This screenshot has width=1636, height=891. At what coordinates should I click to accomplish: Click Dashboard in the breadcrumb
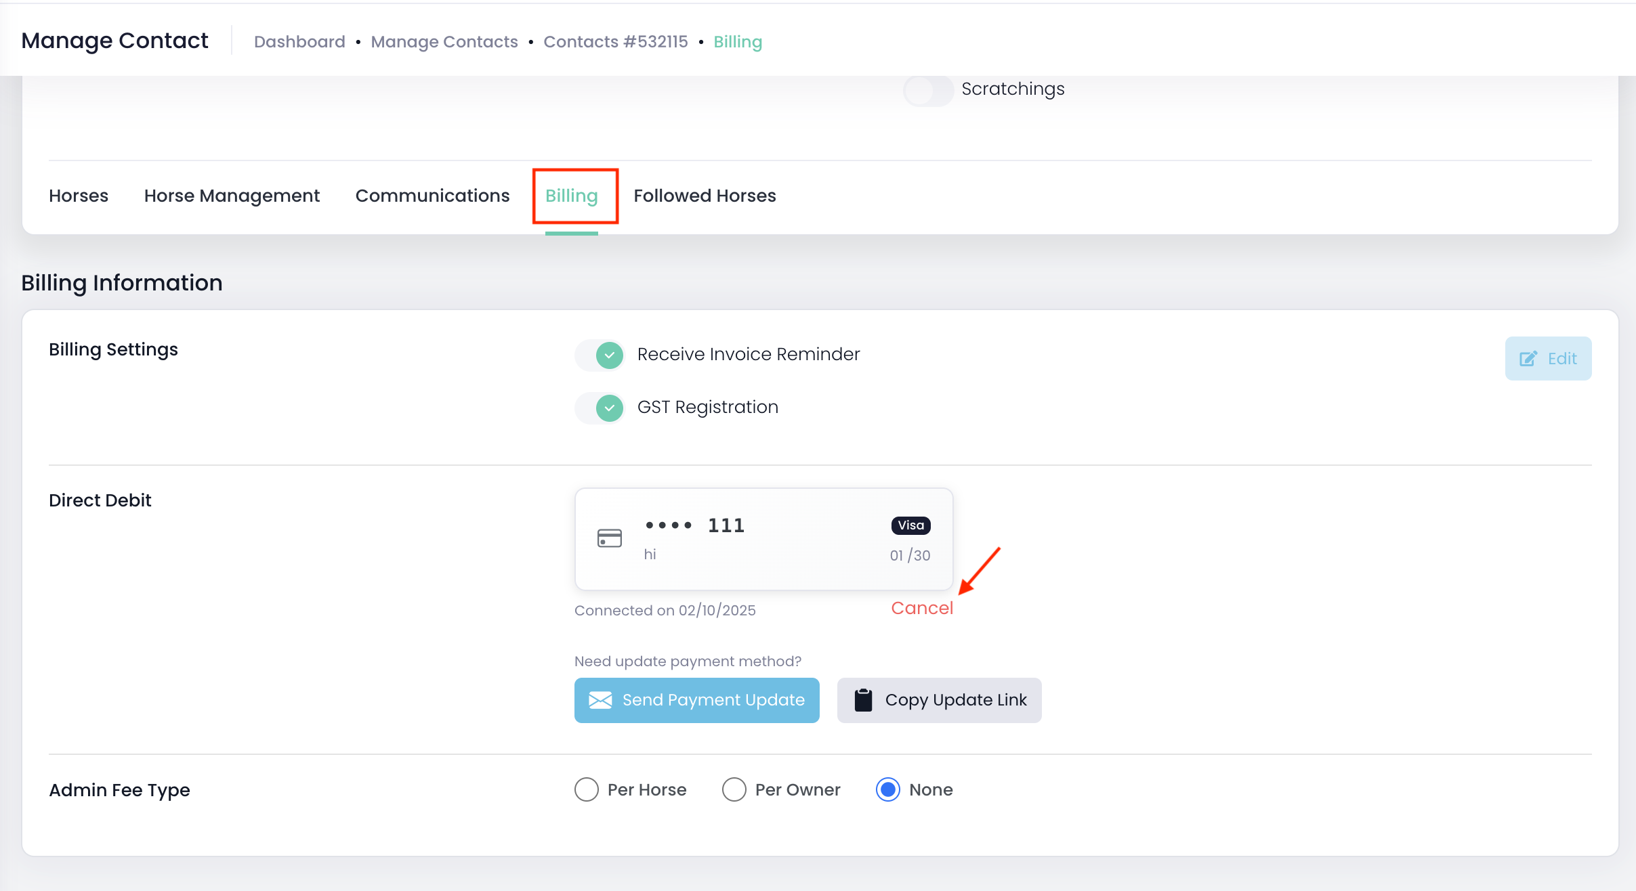pos(299,42)
